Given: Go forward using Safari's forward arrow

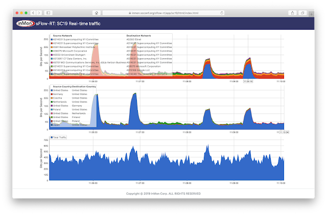Looking at the screenshot, I should [x=39, y=13].
